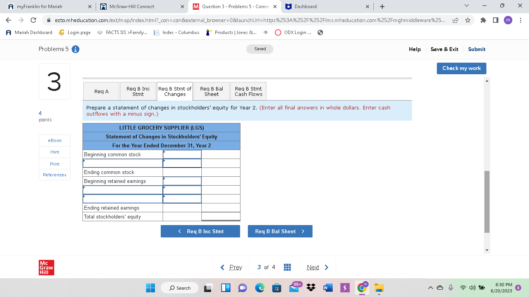Open the Chrome three-dot menu
The height and width of the screenshot is (297, 529).
pos(521,20)
